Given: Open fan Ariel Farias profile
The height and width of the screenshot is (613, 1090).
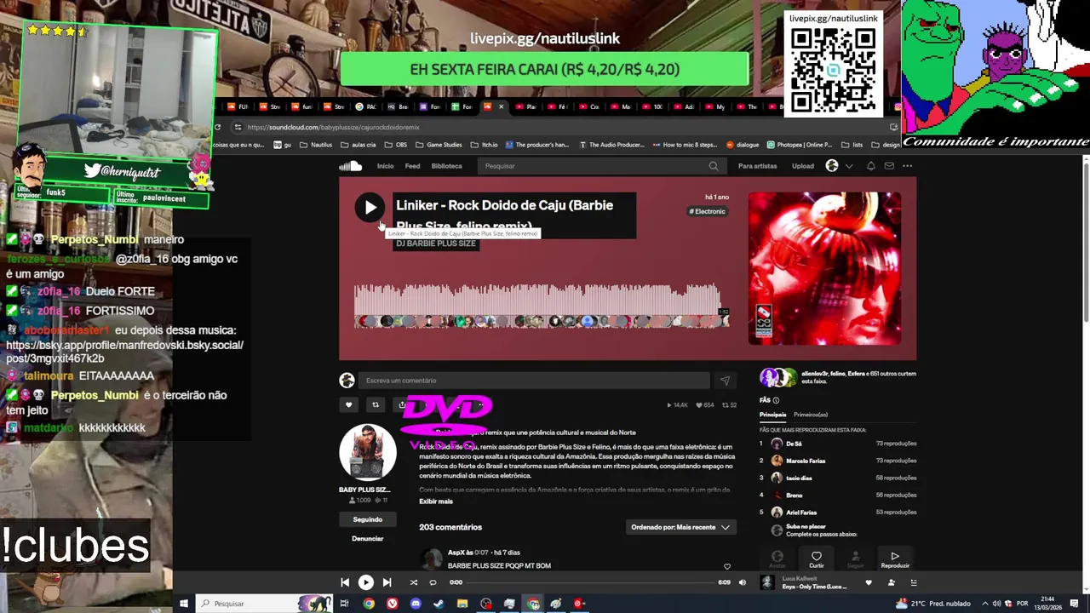Looking at the screenshot, I should pyautogui.click(x=801, y=512).
